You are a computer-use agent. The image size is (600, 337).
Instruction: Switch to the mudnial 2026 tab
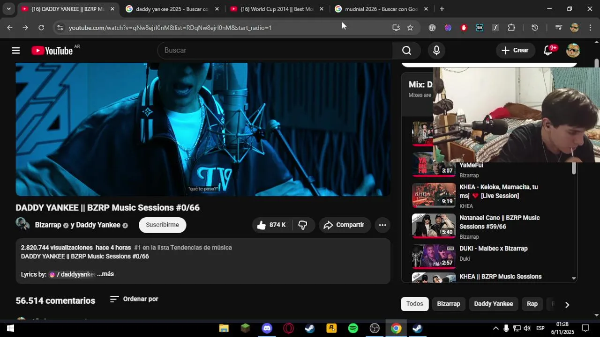point(381,9)
